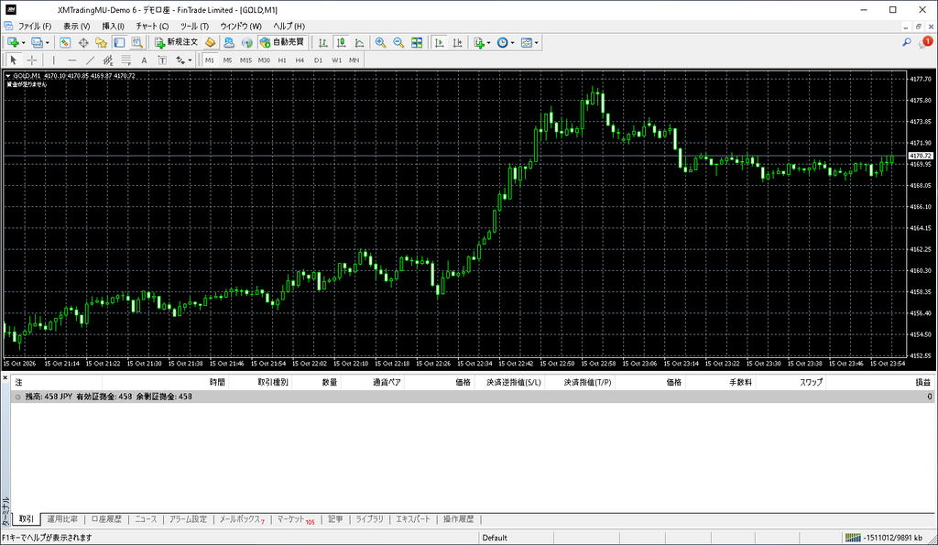Open the search magnifier at top right
The height and width of the screenshot is (545, 938).
(x=907, y=42)
